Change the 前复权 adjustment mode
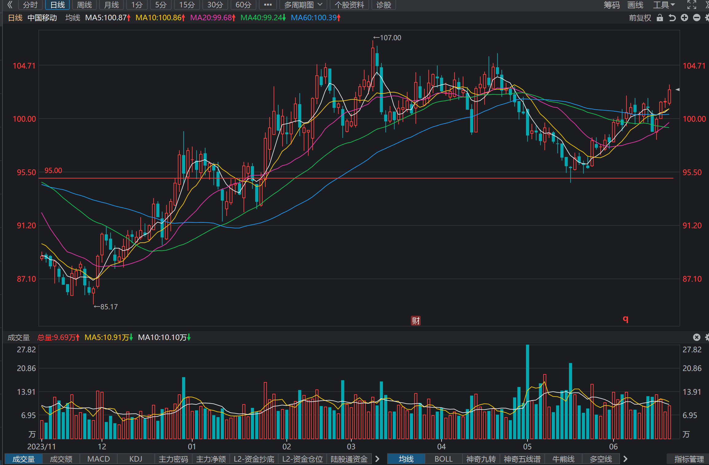709x465 pixels. (x=640, y=18)
